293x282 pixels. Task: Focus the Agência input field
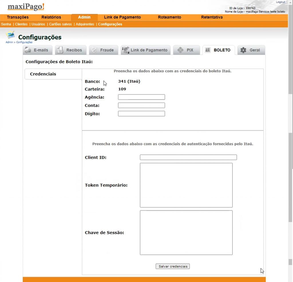click(141, 97)
